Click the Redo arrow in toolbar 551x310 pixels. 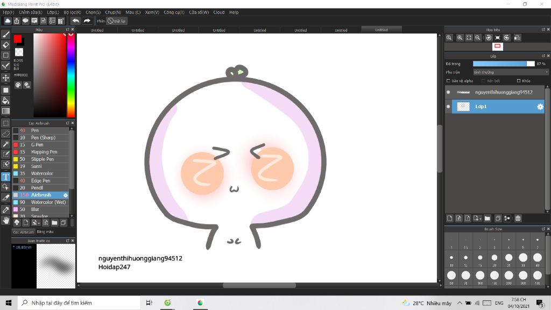pos(87,21)
